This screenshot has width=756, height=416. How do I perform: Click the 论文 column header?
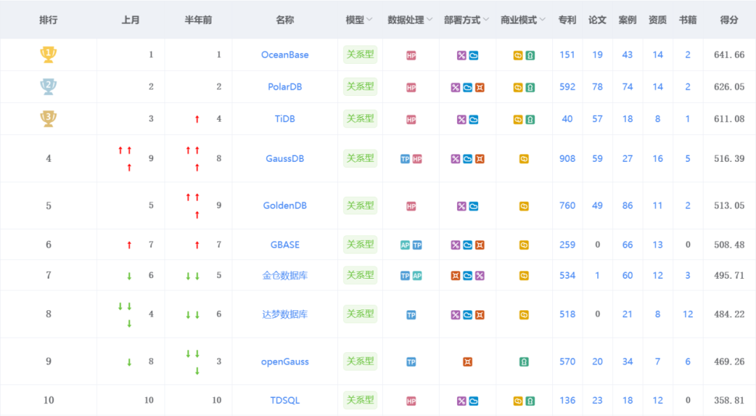(x=597, y=20)
